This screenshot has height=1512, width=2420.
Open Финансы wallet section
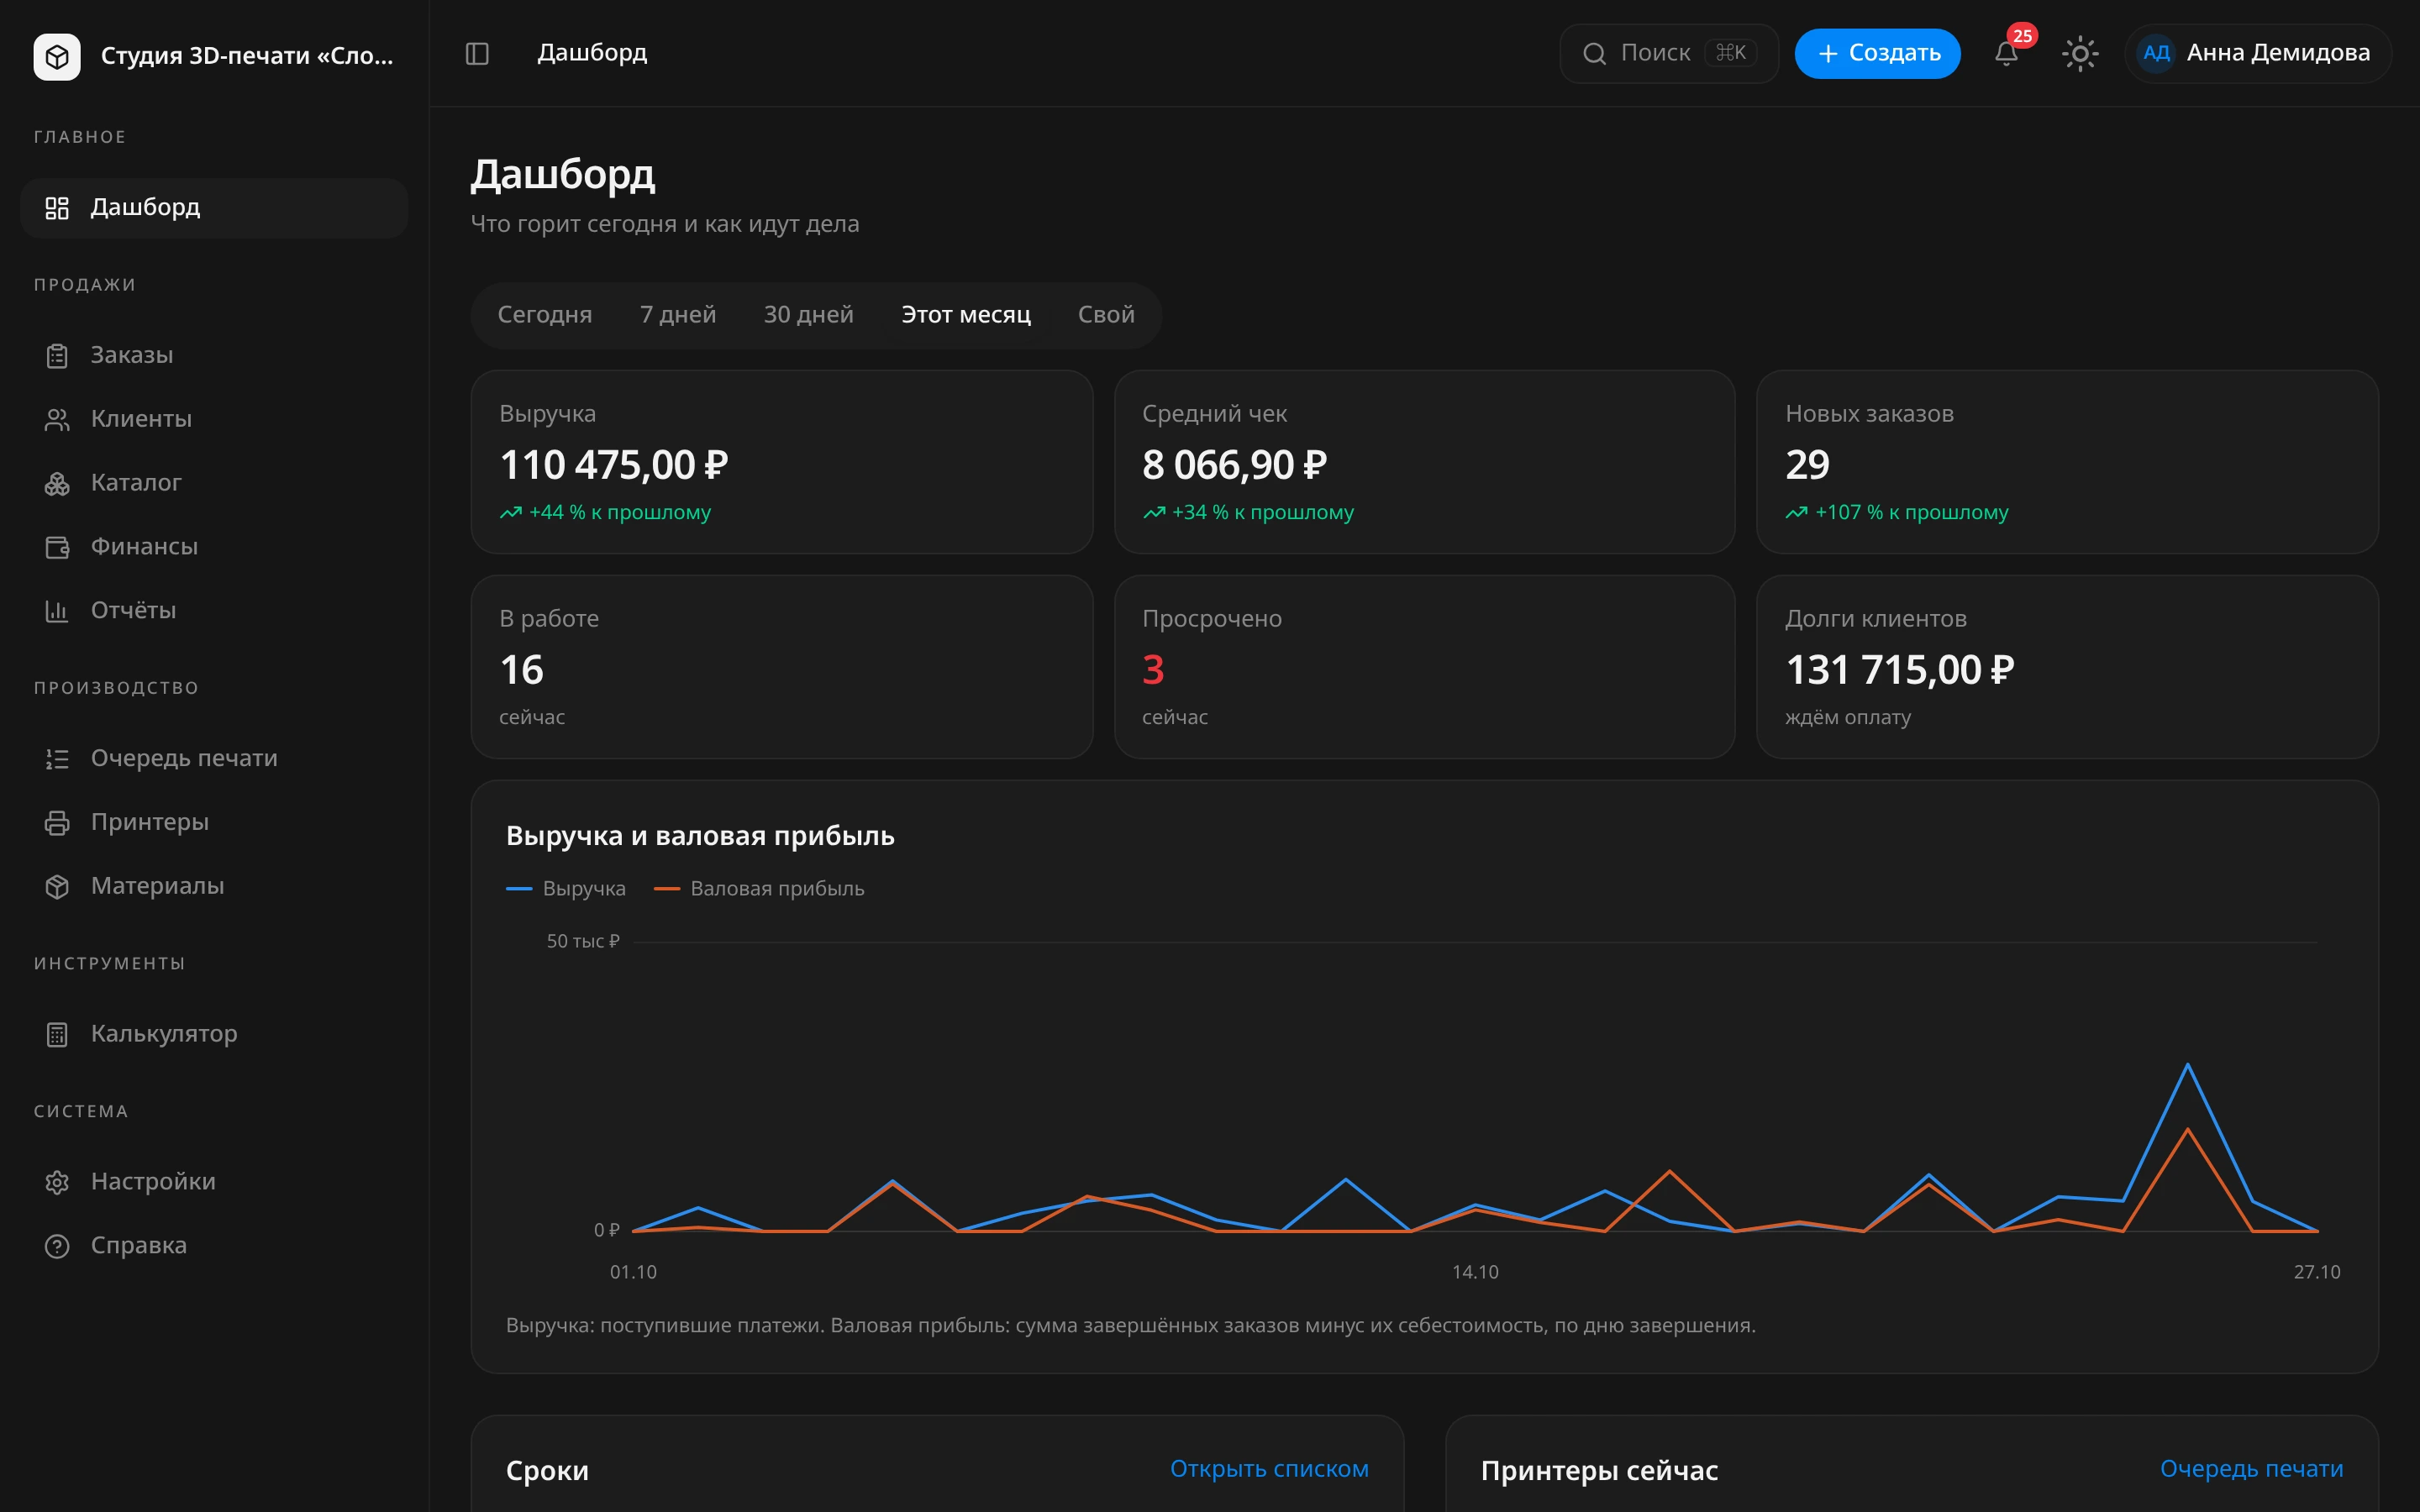click(x=214, y=547)
